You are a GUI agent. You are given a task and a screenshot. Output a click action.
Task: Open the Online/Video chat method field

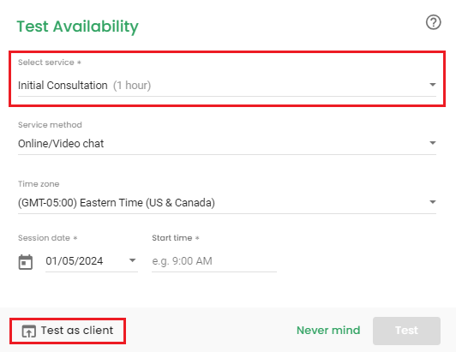point(227,144)
